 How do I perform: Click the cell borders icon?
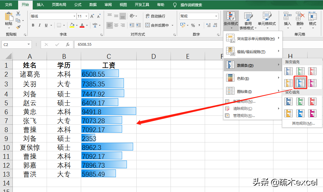click(x=59, y=25)
